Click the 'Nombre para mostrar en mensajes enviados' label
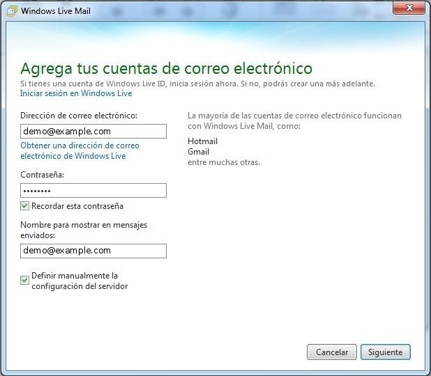This screenshot has height=376, width=431. [x=83, y=230]
